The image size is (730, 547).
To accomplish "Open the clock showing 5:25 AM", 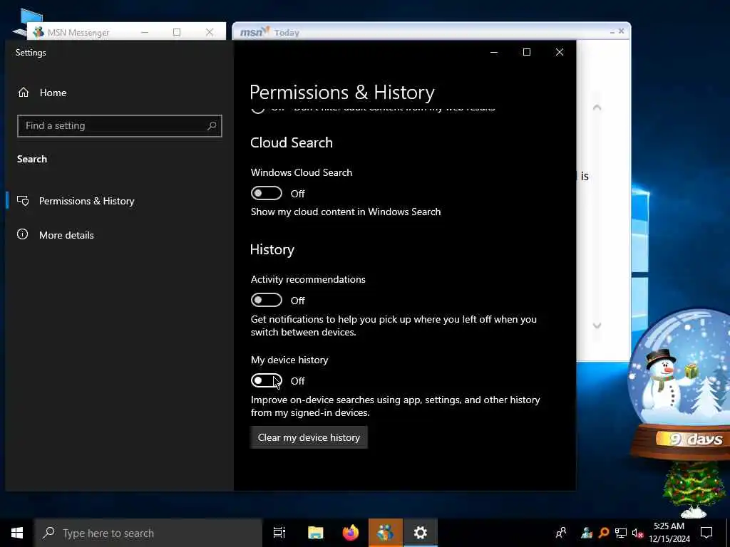I will coord(669,533).
